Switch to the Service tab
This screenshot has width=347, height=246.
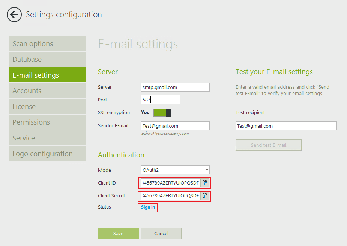[47, 138]
